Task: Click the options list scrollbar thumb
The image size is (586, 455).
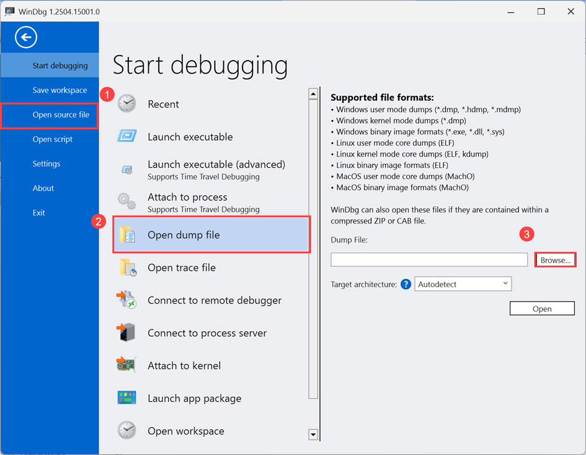Action: tap(313, 249)
